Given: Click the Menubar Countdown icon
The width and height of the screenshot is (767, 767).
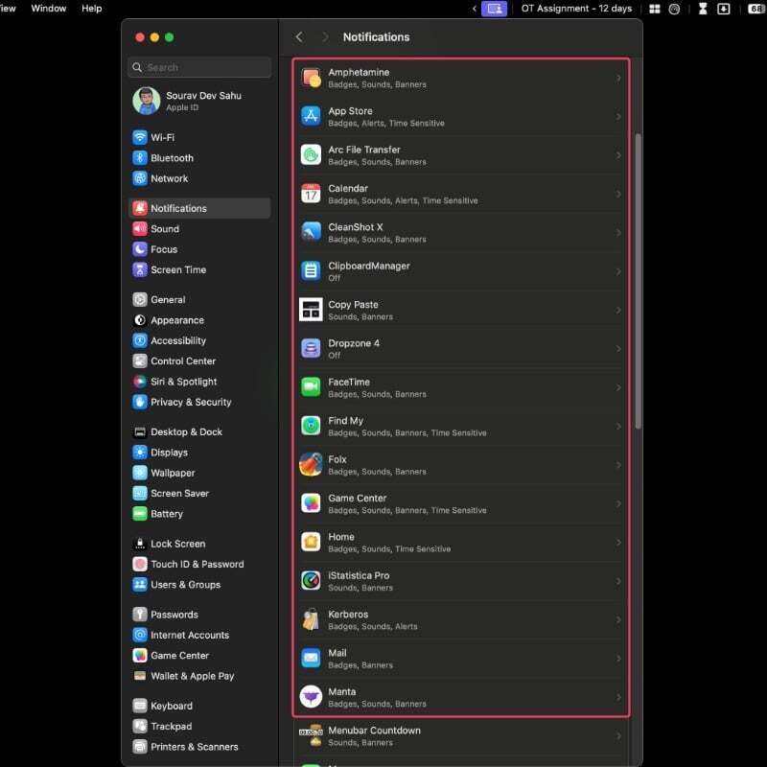Looking at the screenshot, I should (x=311, y=735).
